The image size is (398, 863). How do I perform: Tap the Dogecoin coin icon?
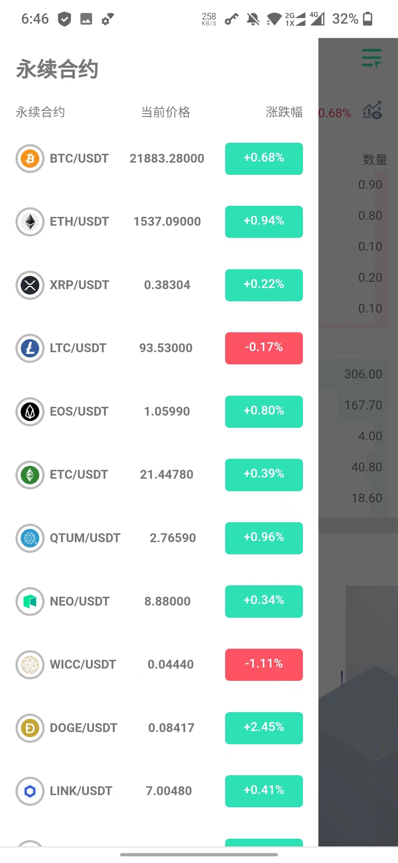30,728
